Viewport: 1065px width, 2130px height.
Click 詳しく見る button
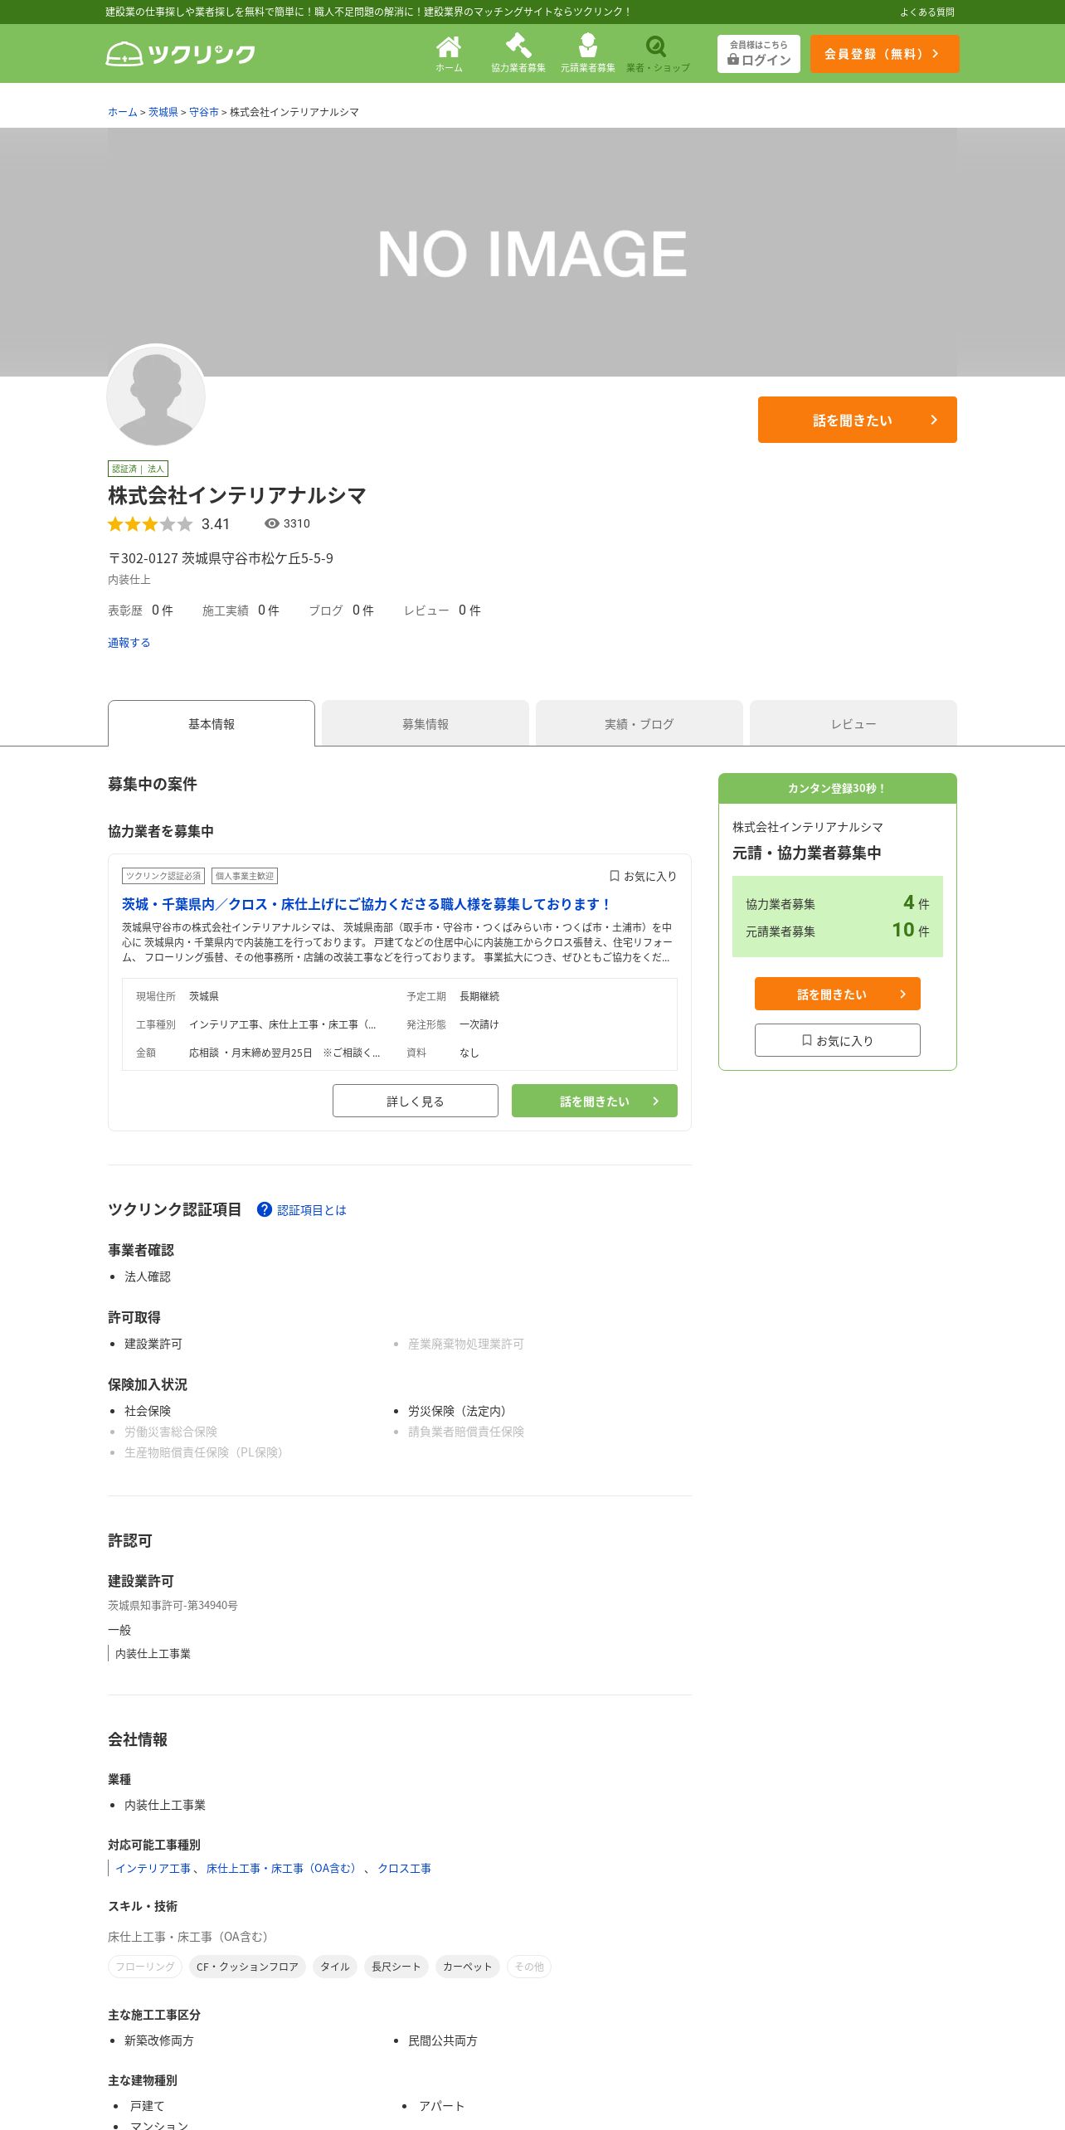pos(416,1101)
